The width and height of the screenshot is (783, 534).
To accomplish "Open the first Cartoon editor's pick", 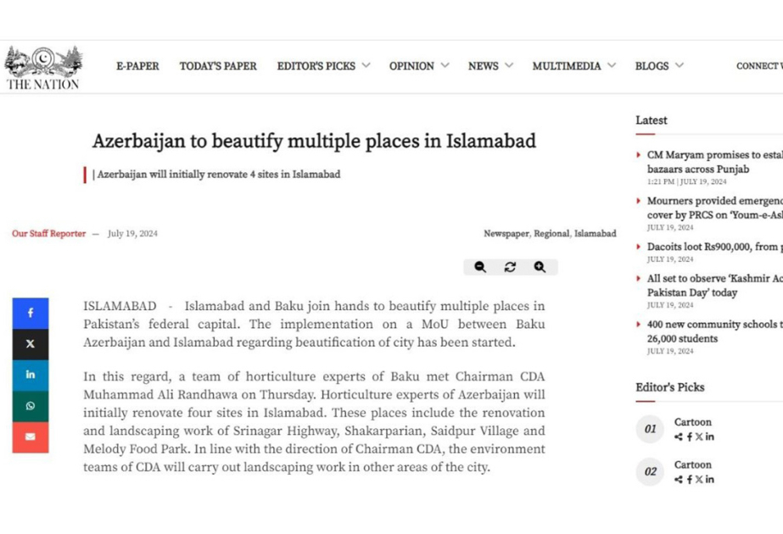I will click(x=693, y=422).
